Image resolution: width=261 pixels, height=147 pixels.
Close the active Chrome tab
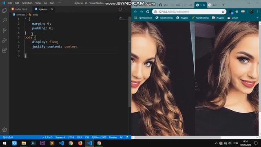204,5
